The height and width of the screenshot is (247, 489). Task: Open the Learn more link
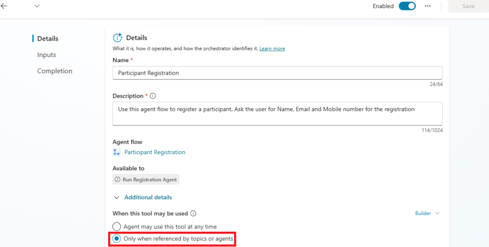(272, 49)
